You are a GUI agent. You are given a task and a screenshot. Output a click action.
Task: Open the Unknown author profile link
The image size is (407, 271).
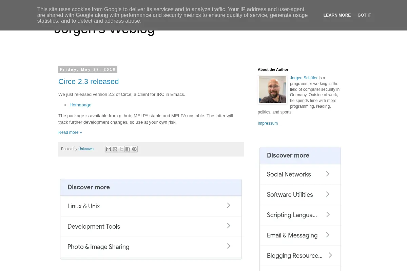(86, 149)
